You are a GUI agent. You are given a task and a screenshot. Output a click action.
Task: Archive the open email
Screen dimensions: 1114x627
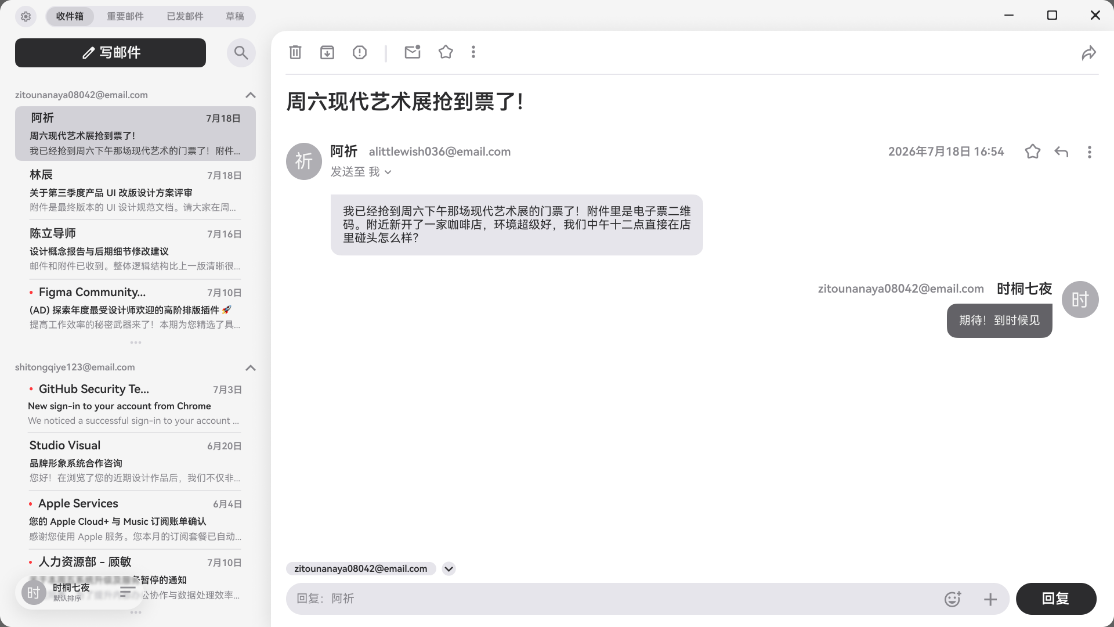click(327, 52)
